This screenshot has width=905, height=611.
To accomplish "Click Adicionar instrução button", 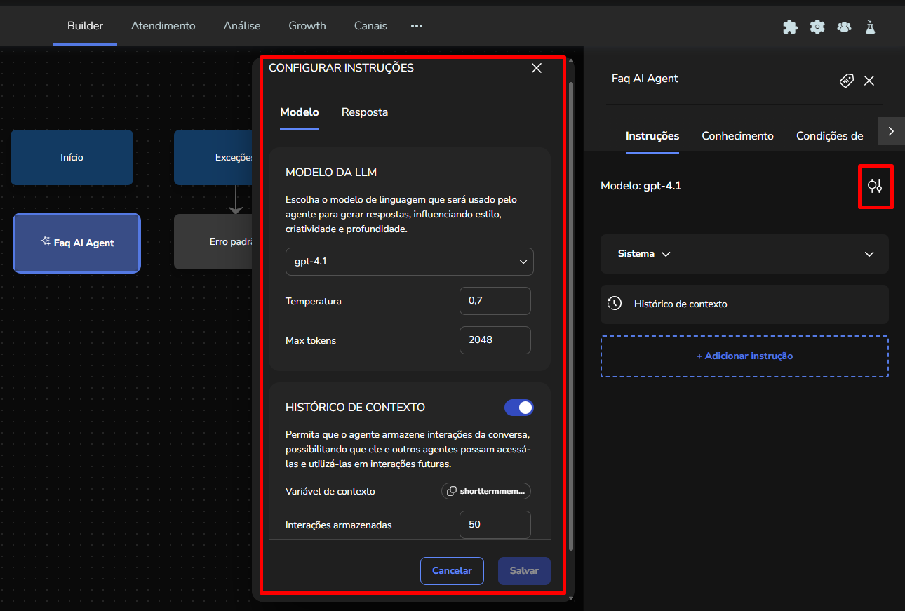I will pos(744,356).
